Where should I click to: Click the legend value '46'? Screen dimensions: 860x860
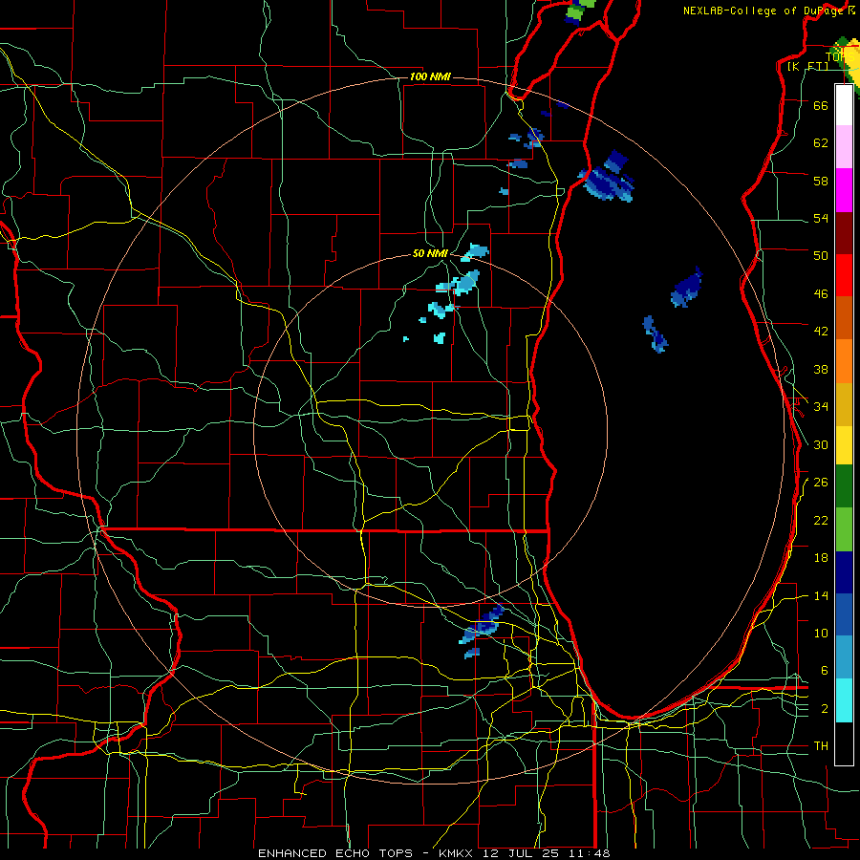821,293
